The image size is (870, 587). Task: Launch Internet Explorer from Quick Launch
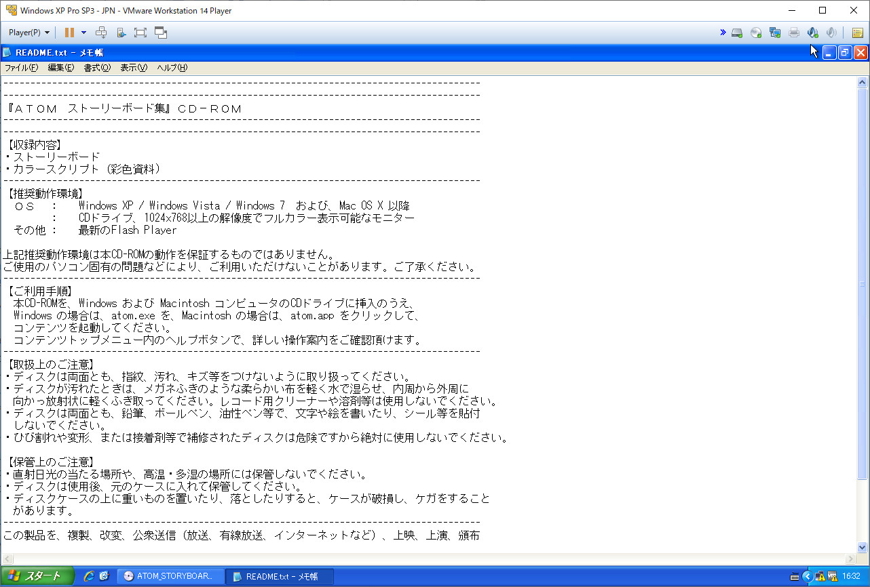click(x=88, y=576)
